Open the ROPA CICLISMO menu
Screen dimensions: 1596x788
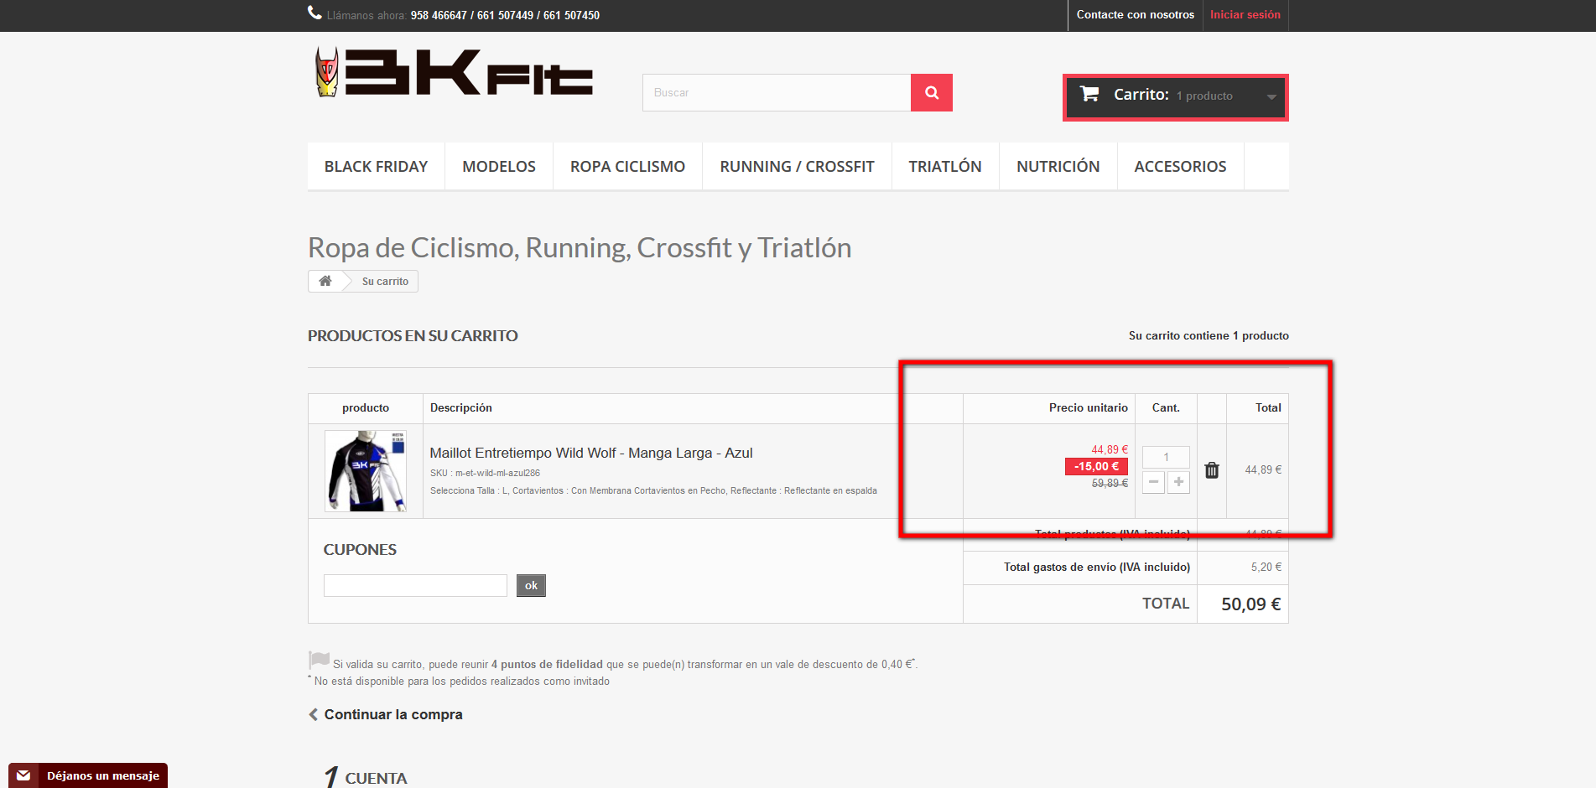pyautogui.click(x=627, y=167)
